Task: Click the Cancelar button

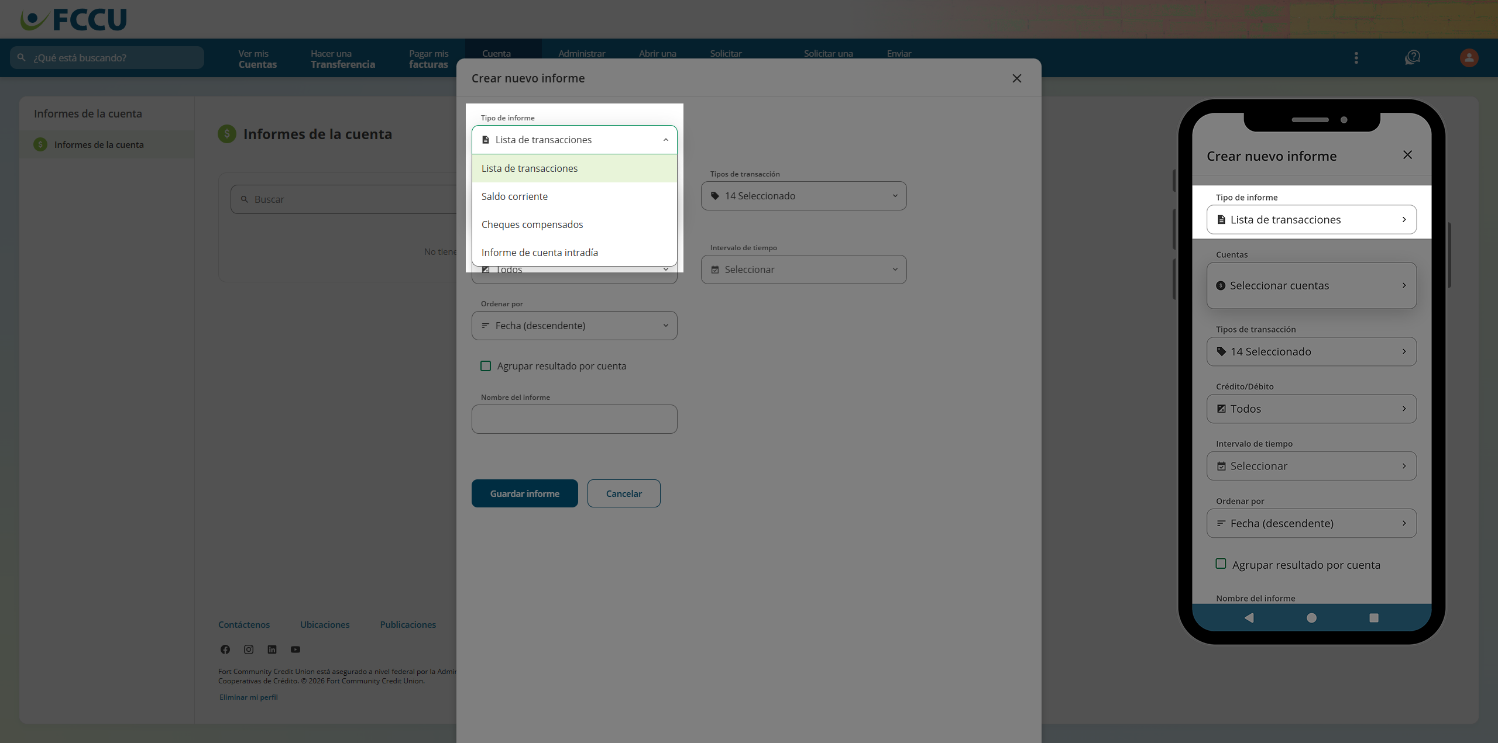Action: 624,493
